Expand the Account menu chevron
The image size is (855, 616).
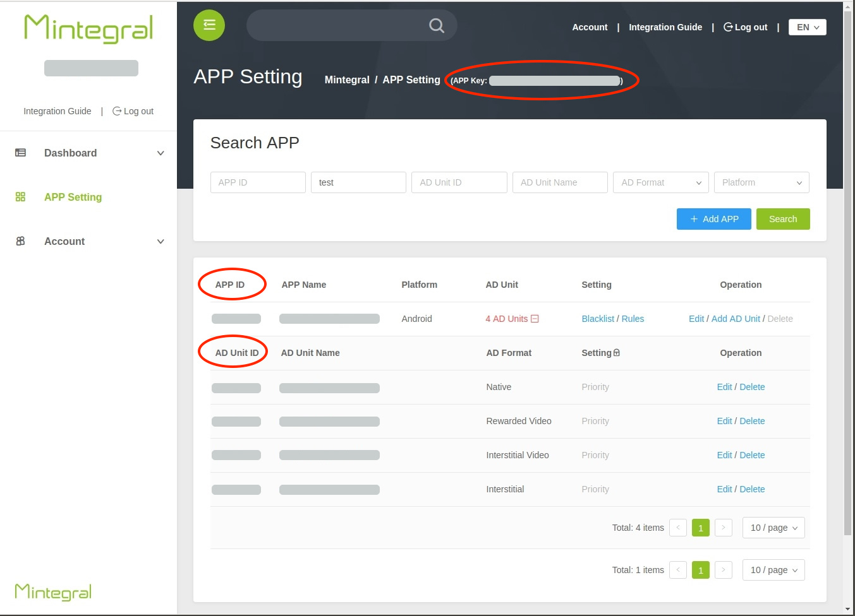(161, 241)
